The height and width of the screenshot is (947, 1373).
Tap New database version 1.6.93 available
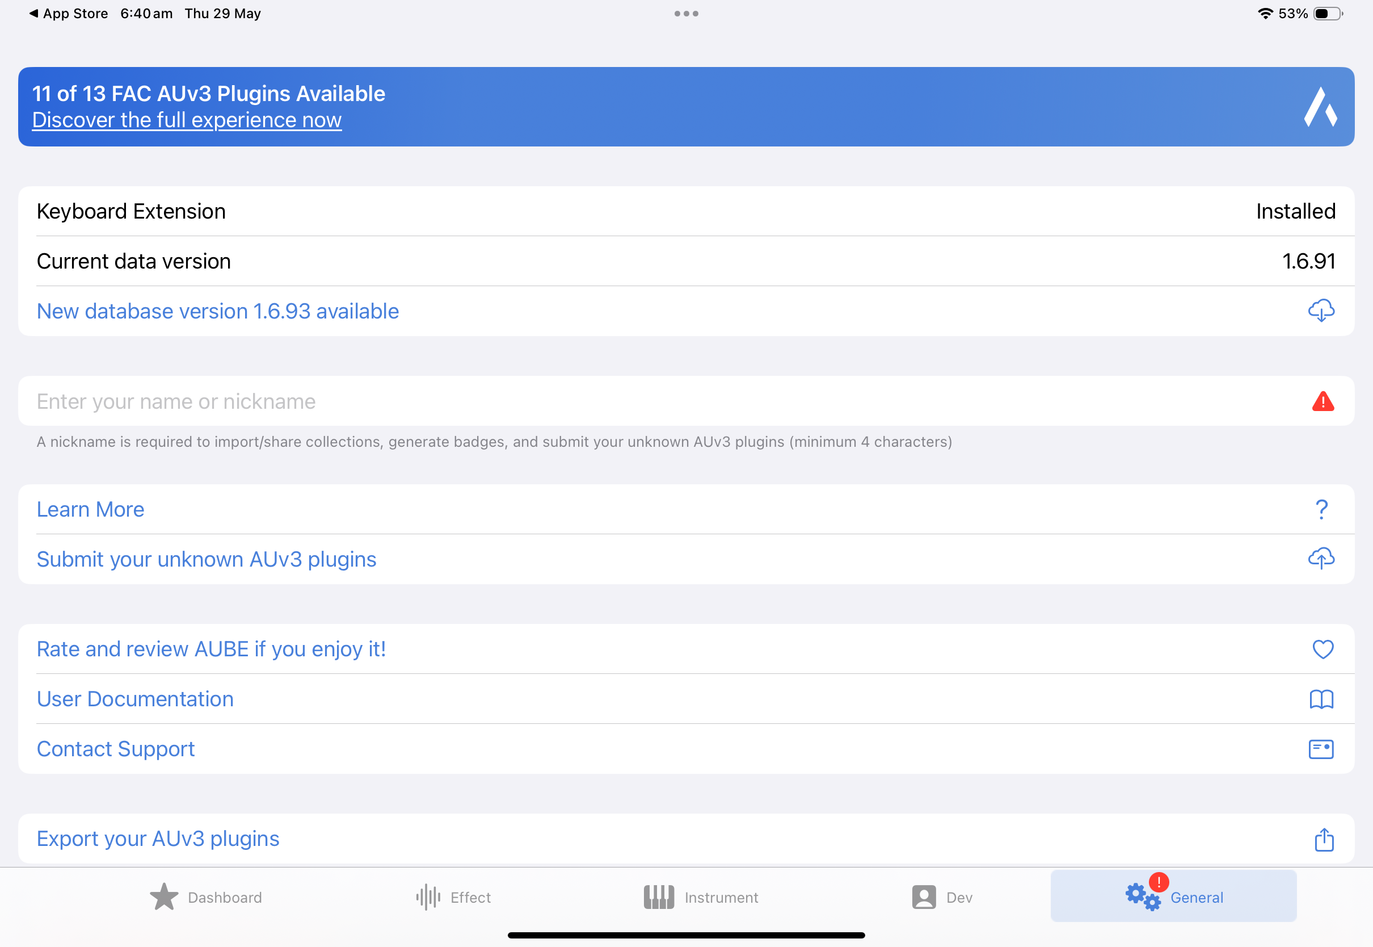(x=217, y=311)
